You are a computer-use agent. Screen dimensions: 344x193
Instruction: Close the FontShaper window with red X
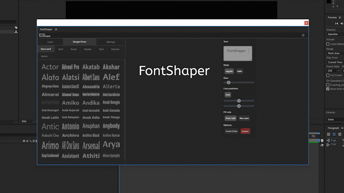point(306,23)
